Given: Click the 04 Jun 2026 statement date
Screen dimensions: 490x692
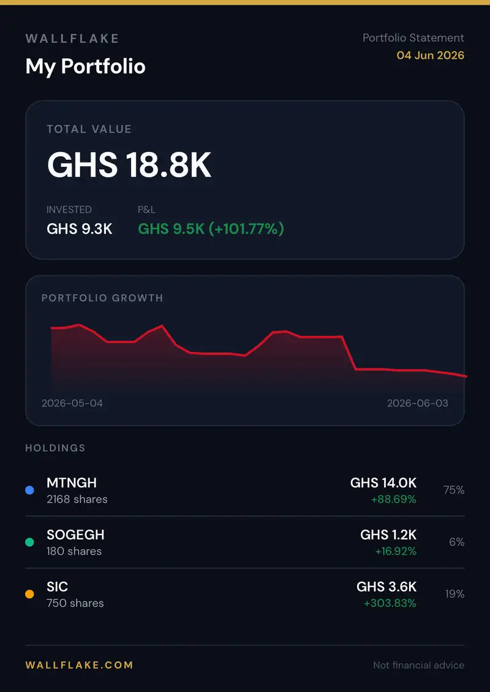Looking at the screenshot, I should (431, 55).
